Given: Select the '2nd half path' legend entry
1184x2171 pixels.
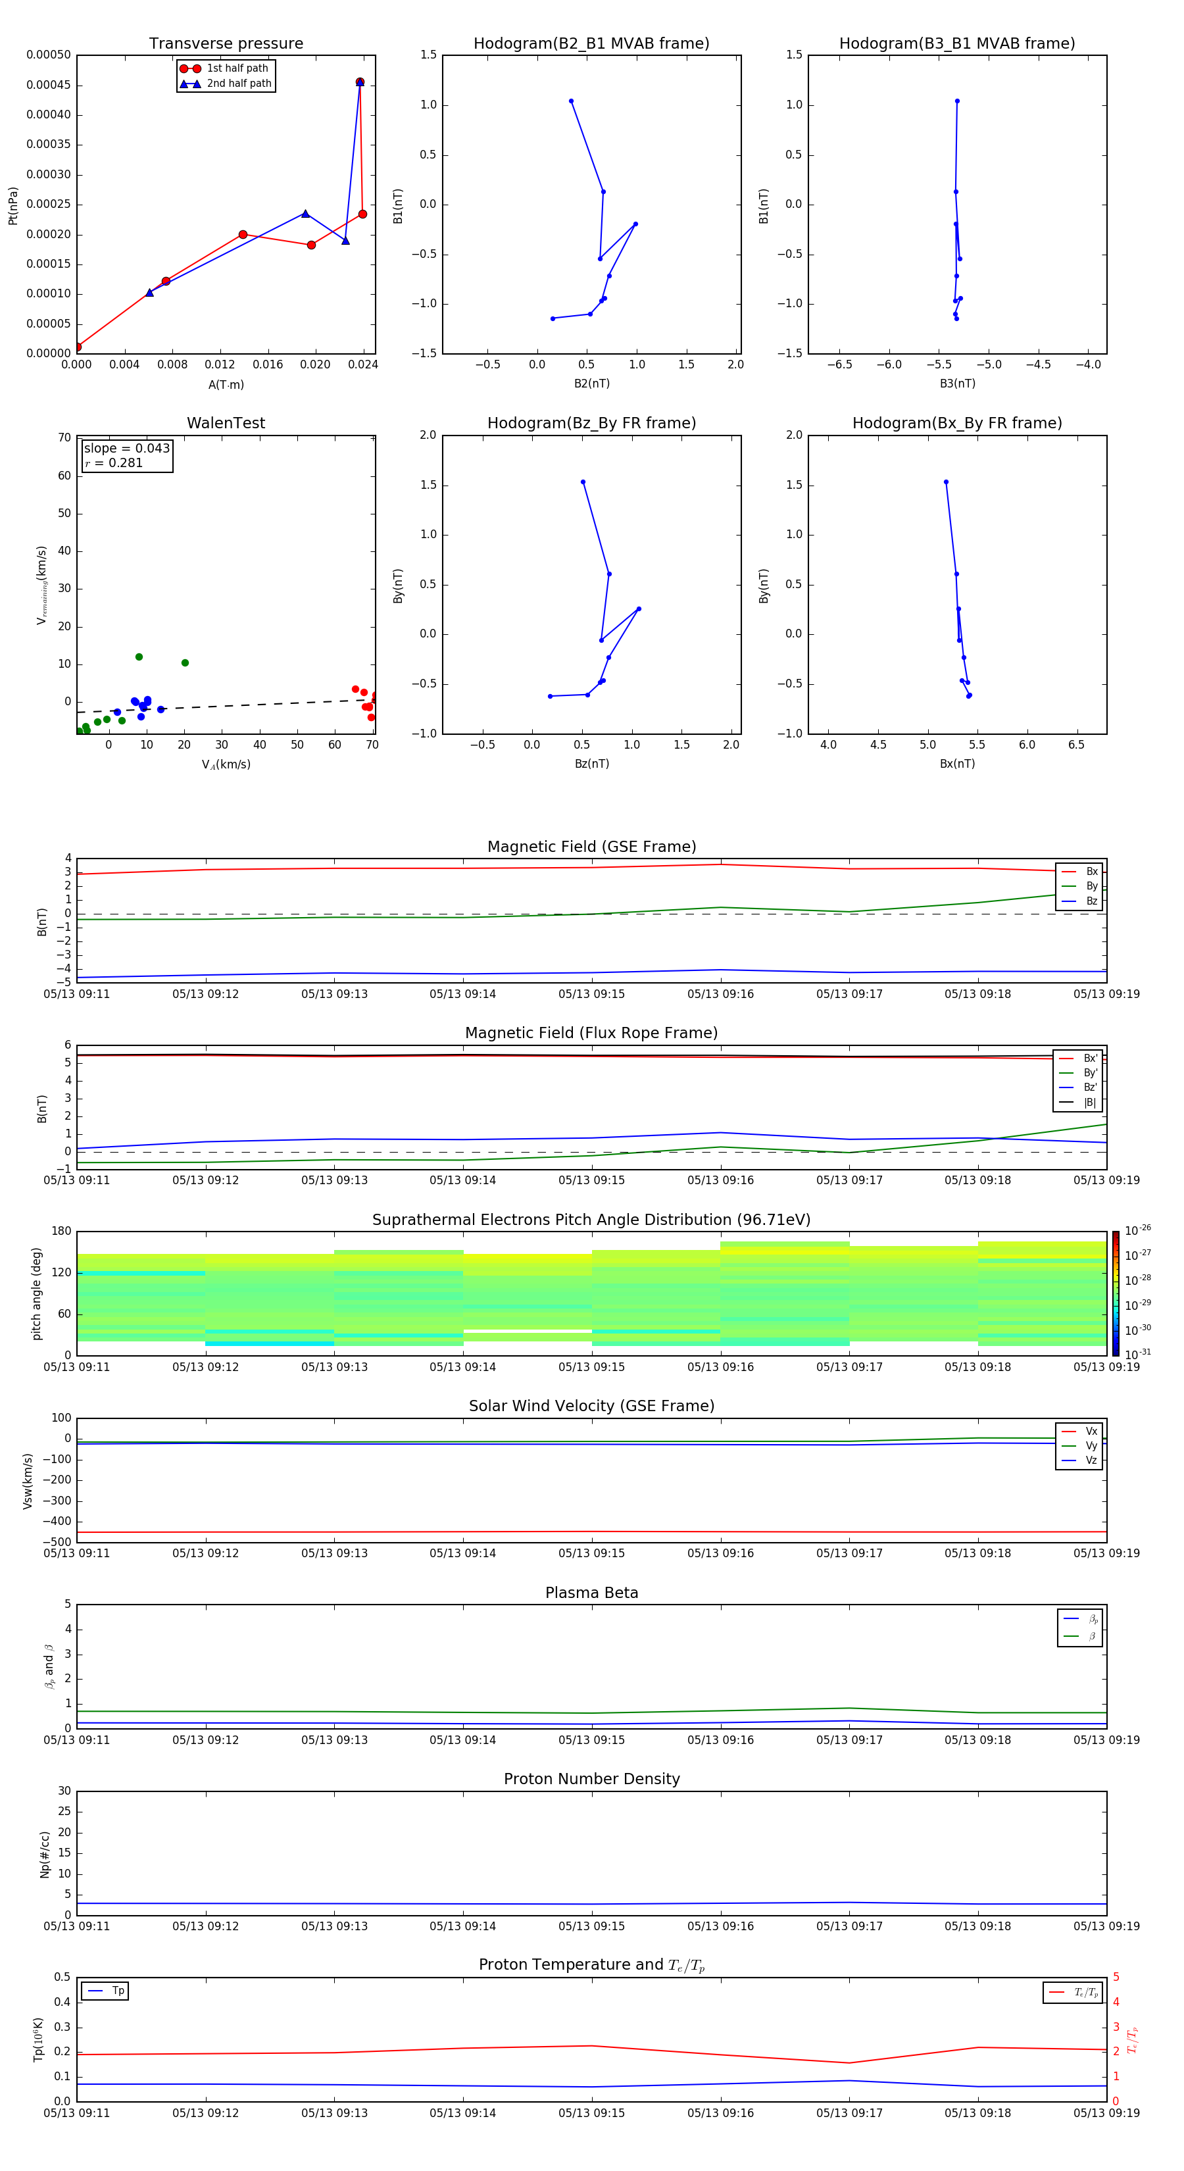Looking at the screenshot, I should click(x=226, y=84).
